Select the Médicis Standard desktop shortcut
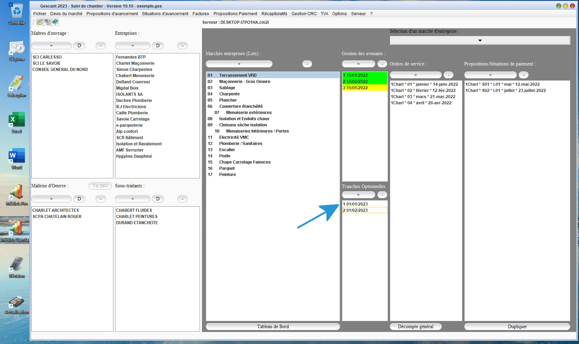Viewport: 579px width, 344px height. pyautogui.click(x=15, y=231)
